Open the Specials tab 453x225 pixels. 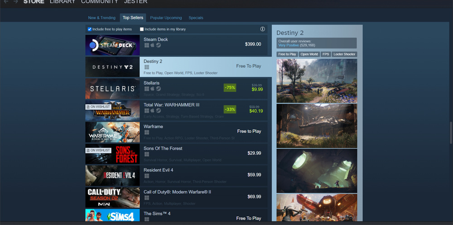[x=196, y=18]
